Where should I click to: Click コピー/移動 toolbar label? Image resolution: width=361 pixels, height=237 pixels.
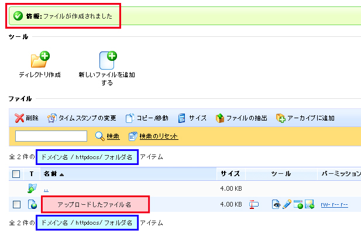[152, 118]
